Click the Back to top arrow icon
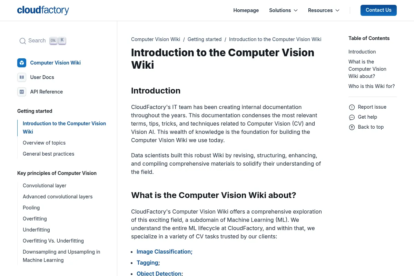Viewport: 414px width, 276px height. (352, 127)
